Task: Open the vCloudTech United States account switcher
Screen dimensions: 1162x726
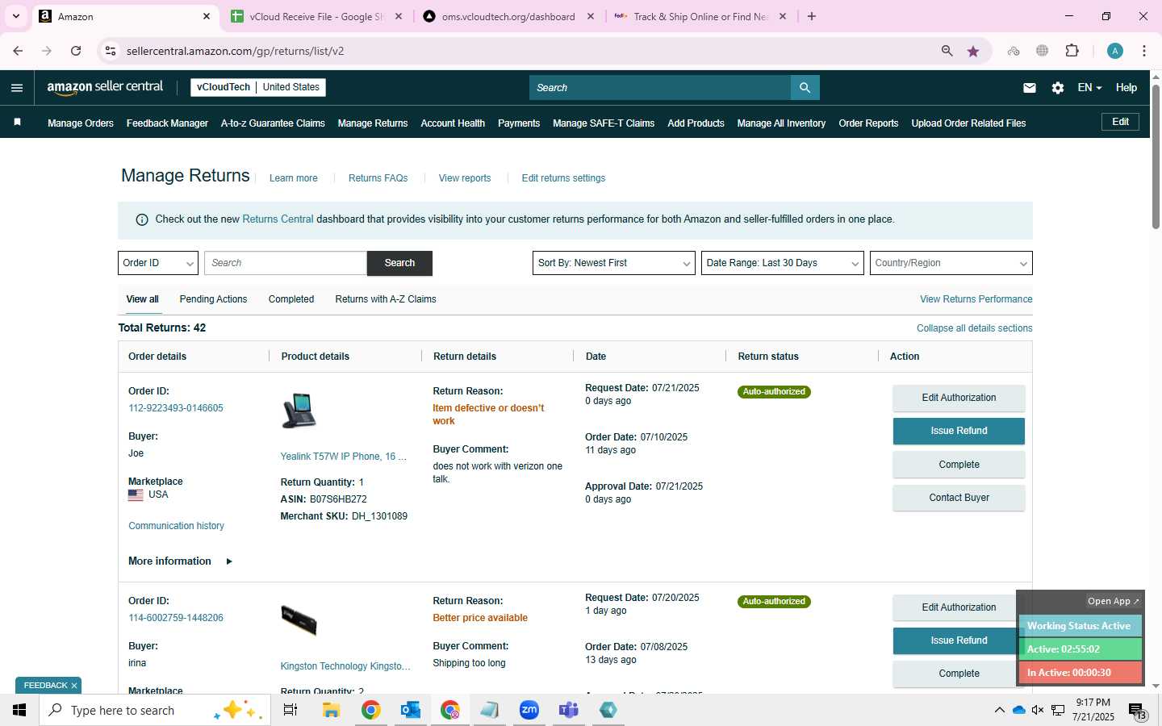Action: coord(258,87)
